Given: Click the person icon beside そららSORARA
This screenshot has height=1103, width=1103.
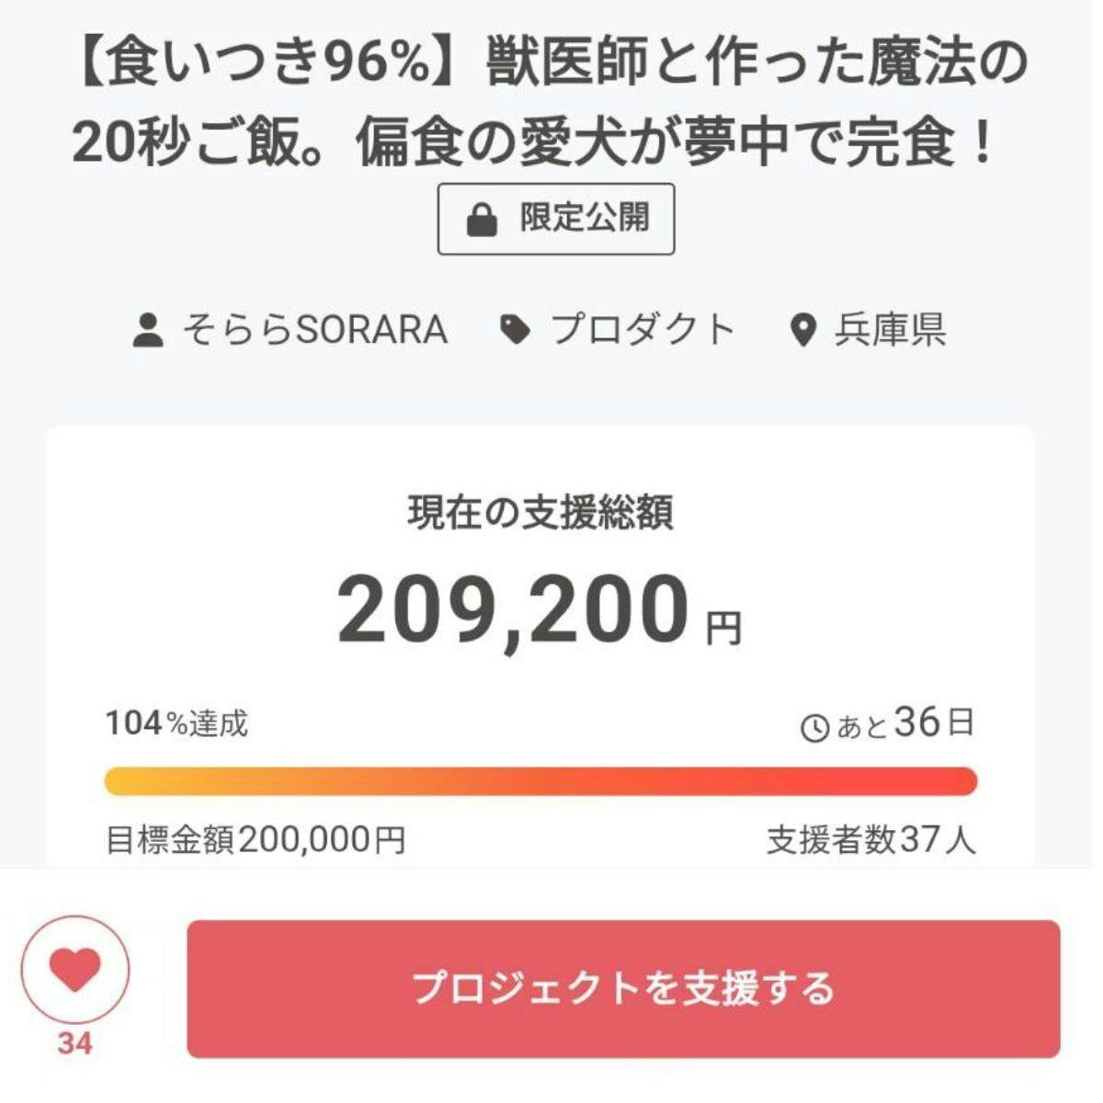Looking at the screenshot, I should pyautogui.click(x=148, y=330).
